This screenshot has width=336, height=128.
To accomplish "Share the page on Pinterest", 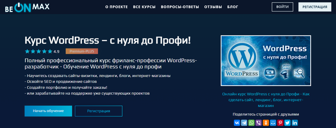I will pyautogui.click(x=280, y=123).
